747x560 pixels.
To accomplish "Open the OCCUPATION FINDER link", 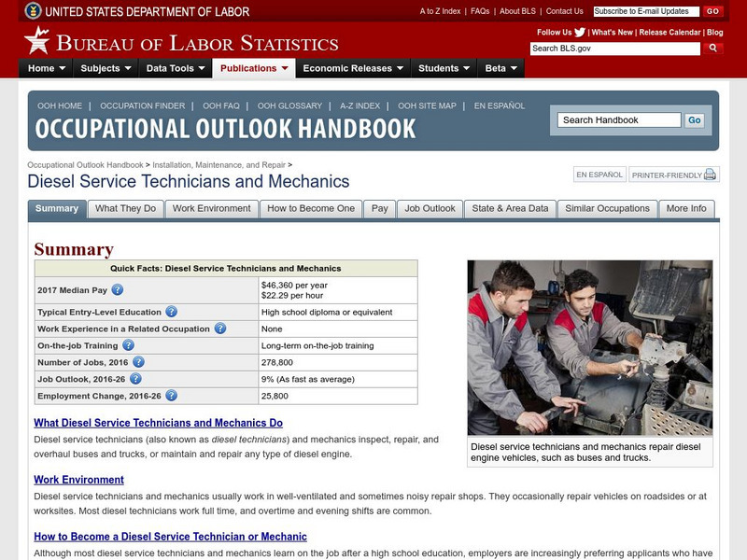I will click(143, 105).
